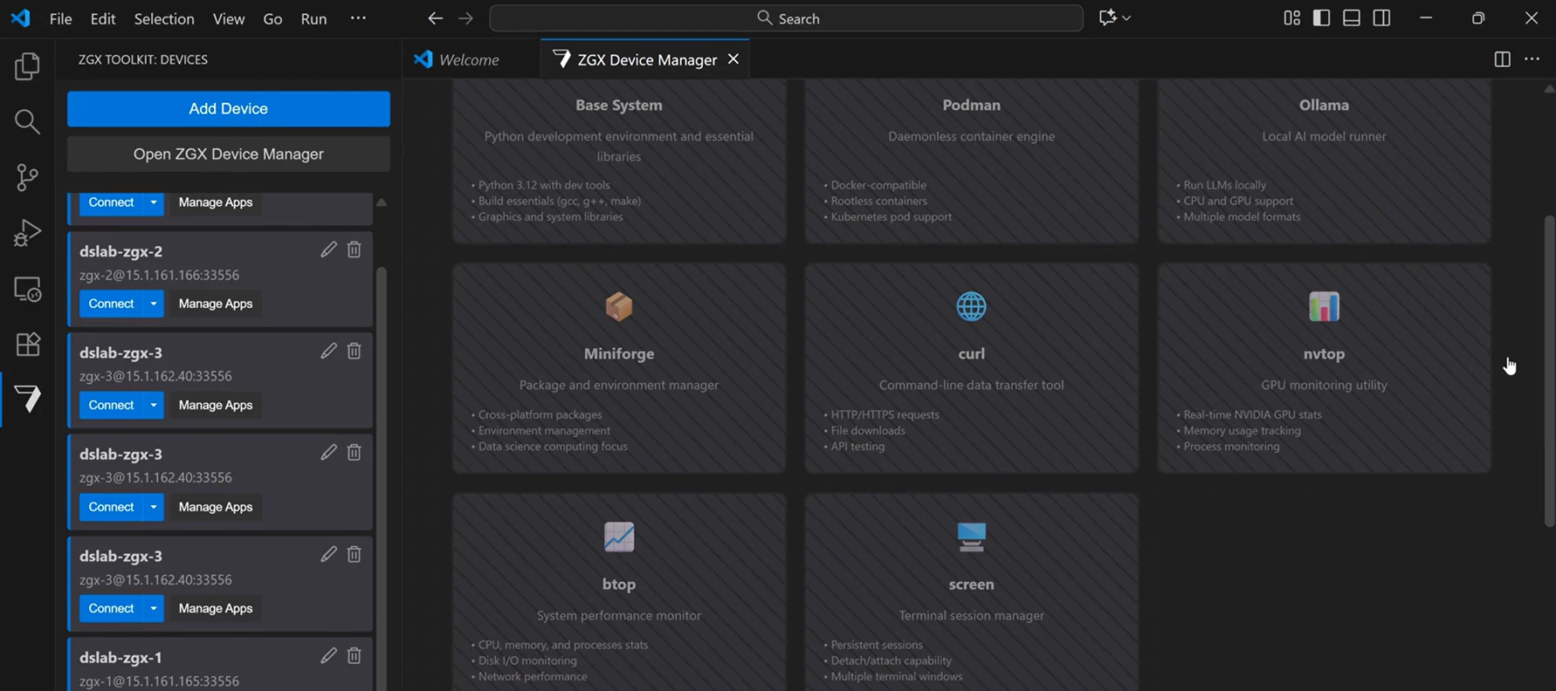
Task: Click the btop card title text
Action: point(619,584)
